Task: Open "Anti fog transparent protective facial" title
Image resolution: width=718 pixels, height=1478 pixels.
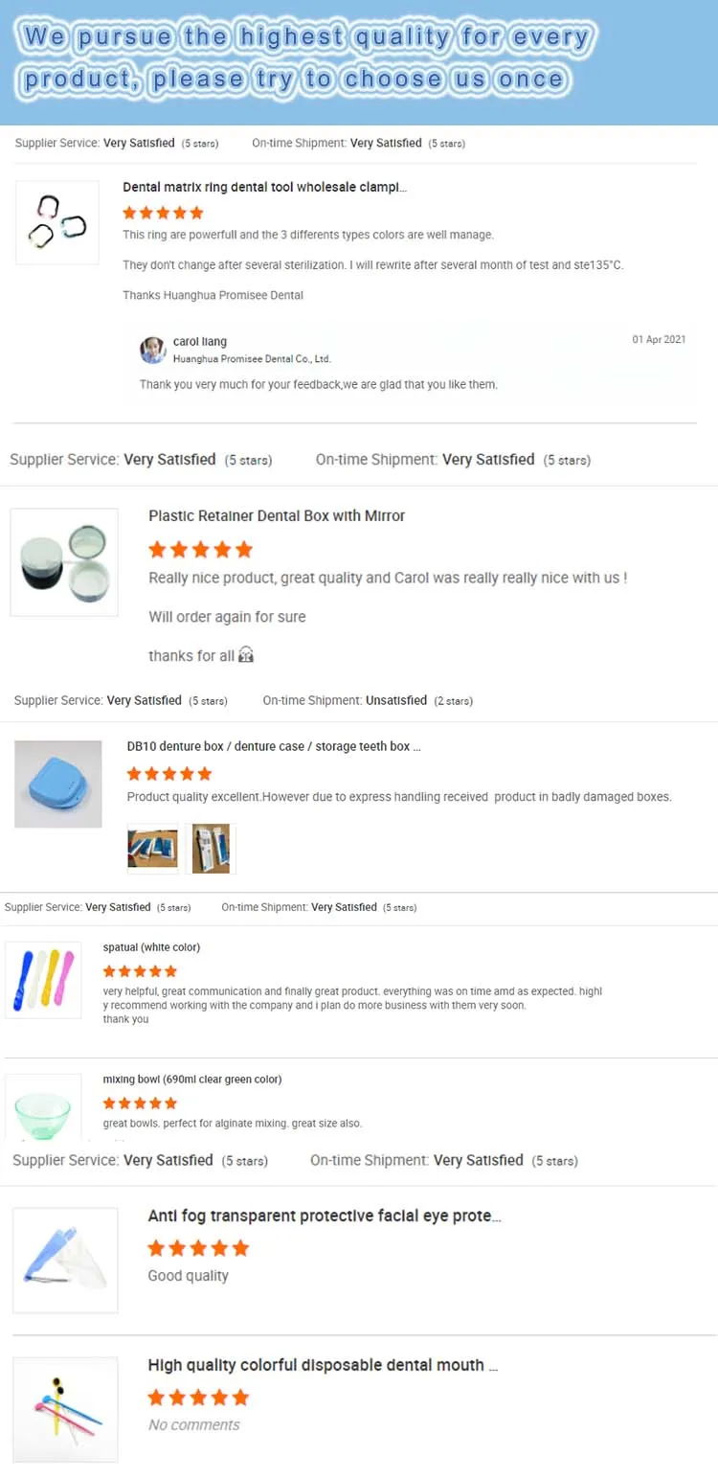Action: (x=325, y=1216)
